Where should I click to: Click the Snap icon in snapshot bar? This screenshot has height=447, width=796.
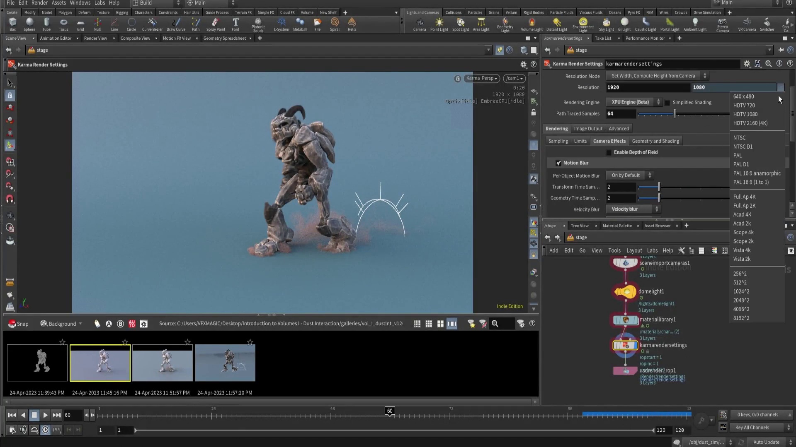tap(19, 324)
